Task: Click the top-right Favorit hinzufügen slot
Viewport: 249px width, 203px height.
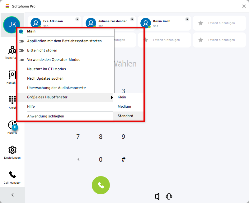Action: 221,23
